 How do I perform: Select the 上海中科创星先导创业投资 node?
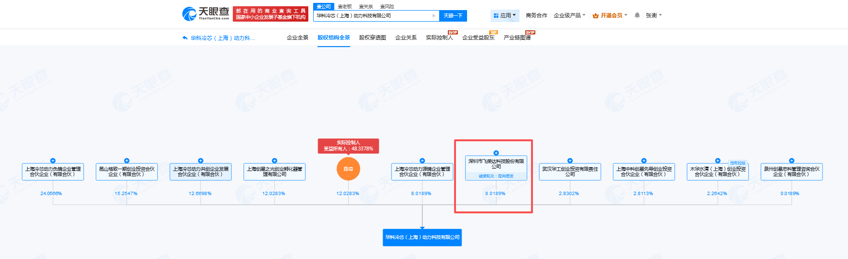644,172
